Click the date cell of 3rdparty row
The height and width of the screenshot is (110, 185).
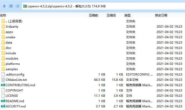(169, 27)
